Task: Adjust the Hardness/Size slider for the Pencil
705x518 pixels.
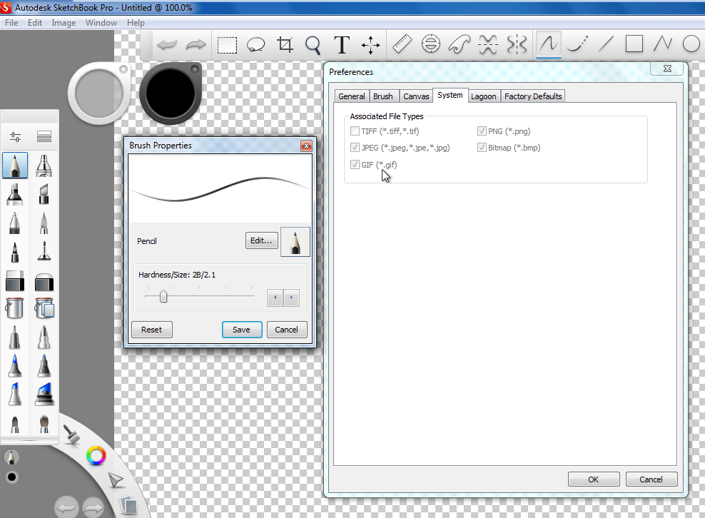Action: point(163,297)
